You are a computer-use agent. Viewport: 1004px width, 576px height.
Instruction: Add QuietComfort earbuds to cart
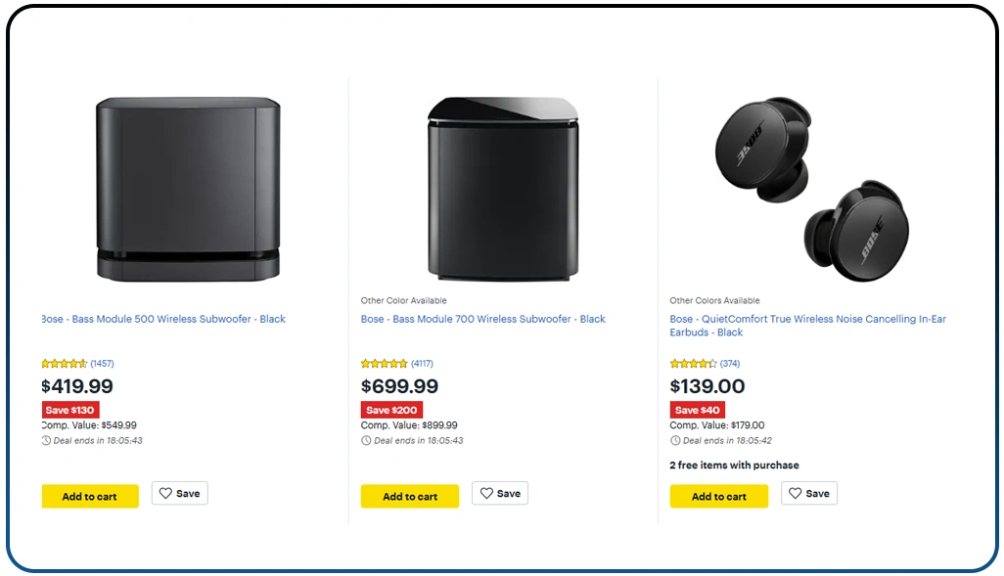tap(719, 497)
